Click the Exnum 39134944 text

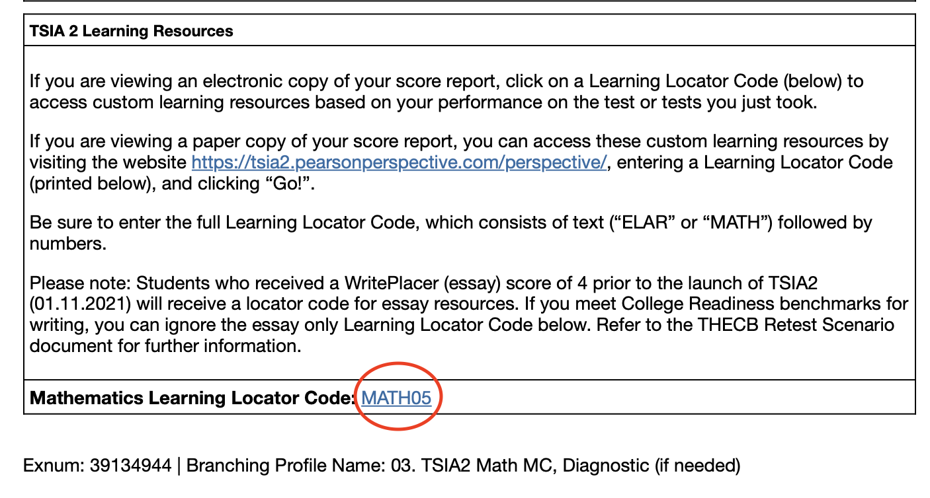(x=98, y=465)
